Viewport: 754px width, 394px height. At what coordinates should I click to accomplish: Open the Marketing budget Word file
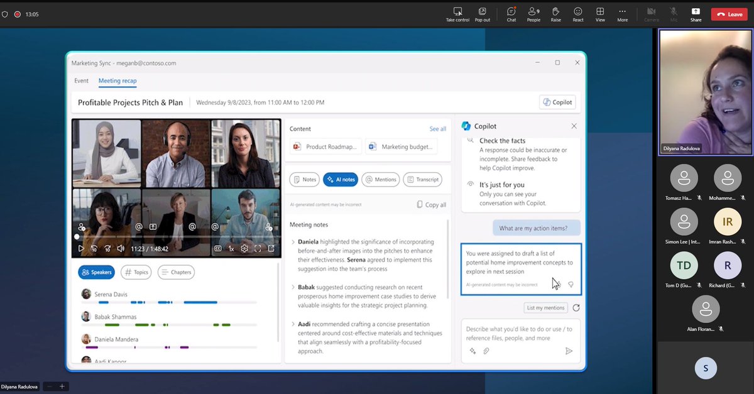point(401,146)
